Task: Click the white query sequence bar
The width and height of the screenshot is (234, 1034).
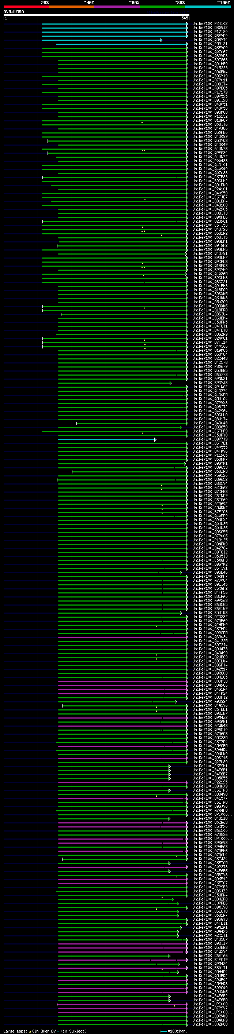Action: pos(97,15)
